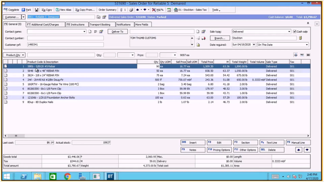Click the paperclip attachments icon
Image resolution: width=324 pixels, height=182 pixels.
121,9
